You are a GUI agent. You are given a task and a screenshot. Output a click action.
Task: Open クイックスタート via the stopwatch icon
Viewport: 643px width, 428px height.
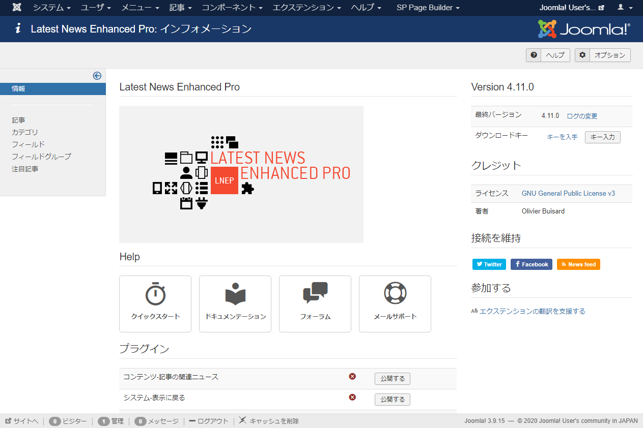[x=155, y=293]
